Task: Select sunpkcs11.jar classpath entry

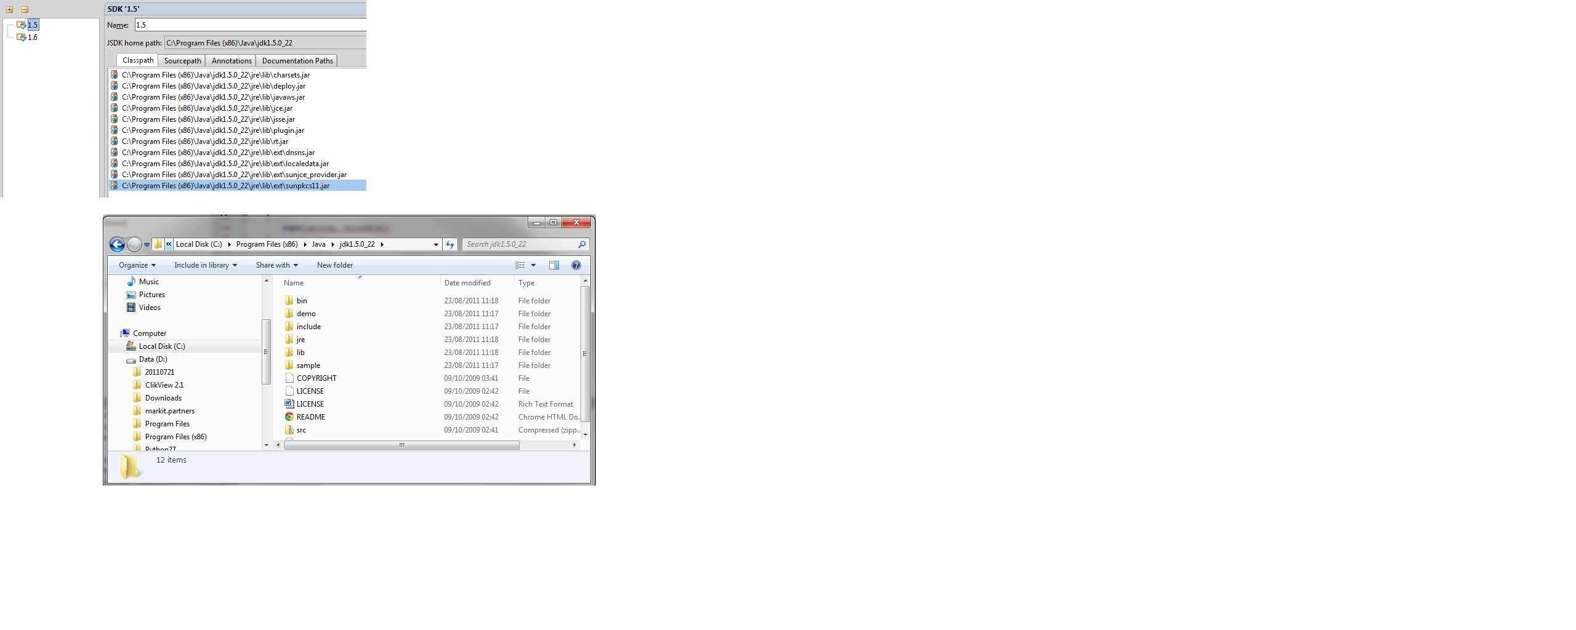Action: (x=237, y=185)
